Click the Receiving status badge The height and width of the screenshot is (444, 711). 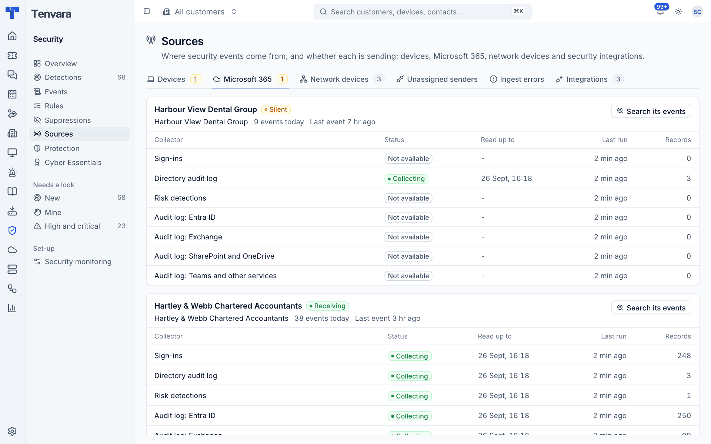click(x=327, y=306)
